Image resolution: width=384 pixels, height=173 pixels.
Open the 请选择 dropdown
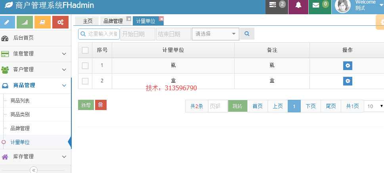[x=216, y=34]
